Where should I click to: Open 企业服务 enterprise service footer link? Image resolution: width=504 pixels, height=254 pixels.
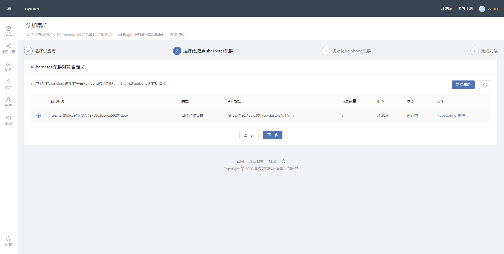pyautogui.click(x=256, y=161)
